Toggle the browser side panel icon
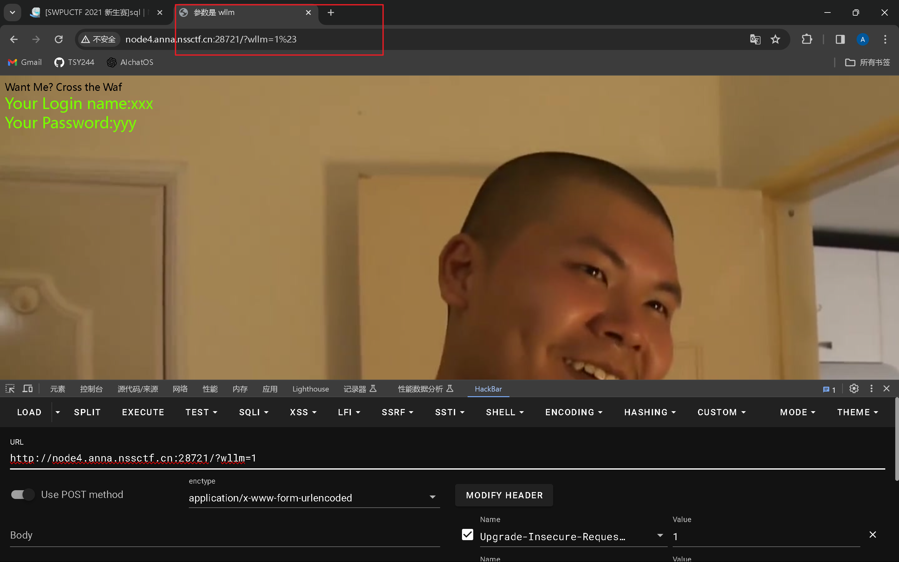 click(840, 39)
